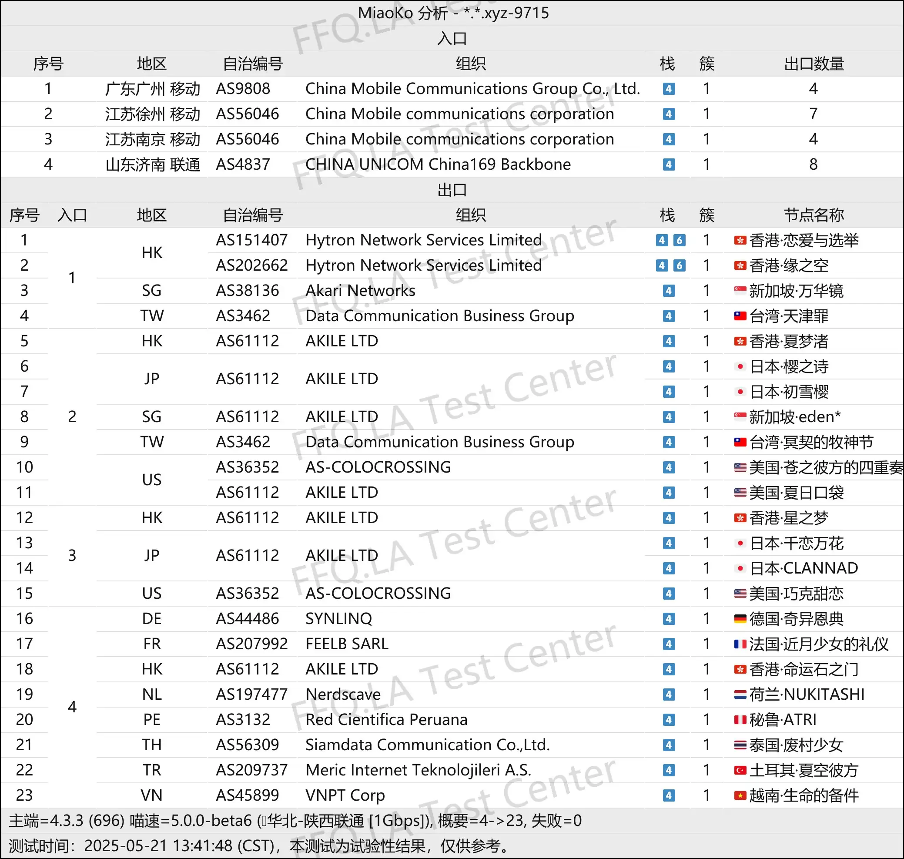The height and width of the screenshot is (859, 904).
Task: Click the Japan flag beside 日本·樱之诗
Action: click(740, 366)
